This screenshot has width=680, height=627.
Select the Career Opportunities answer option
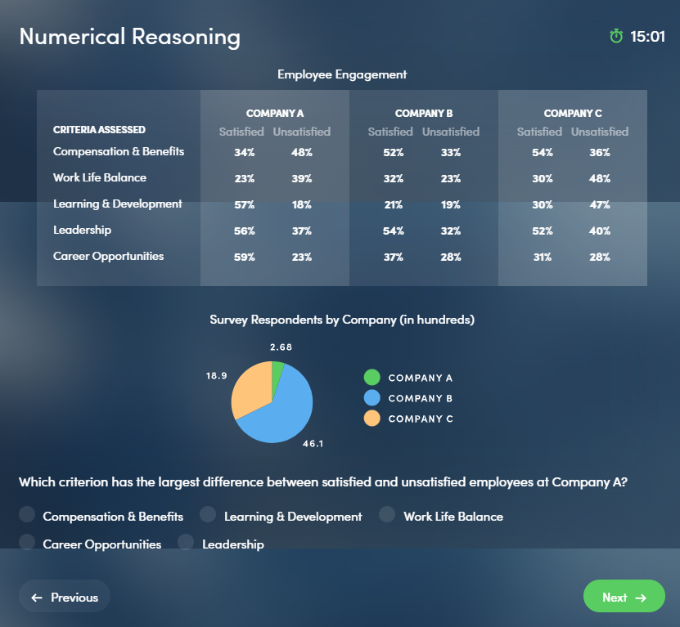click(x=27, y=542)
